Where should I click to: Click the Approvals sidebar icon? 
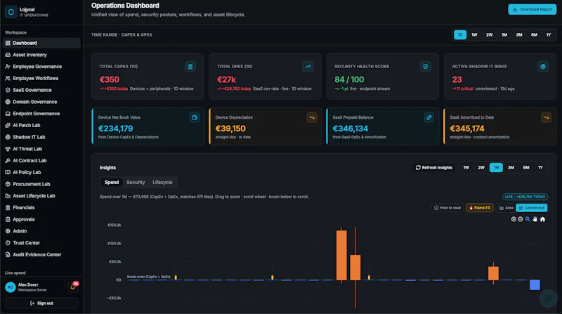click(x=8, y=219)
